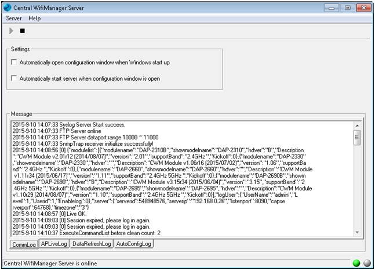375x270 pixels.
Task: Enable auto-open configuration window on Windows startup
Action: pyautogui.click(x=14, y=62)
